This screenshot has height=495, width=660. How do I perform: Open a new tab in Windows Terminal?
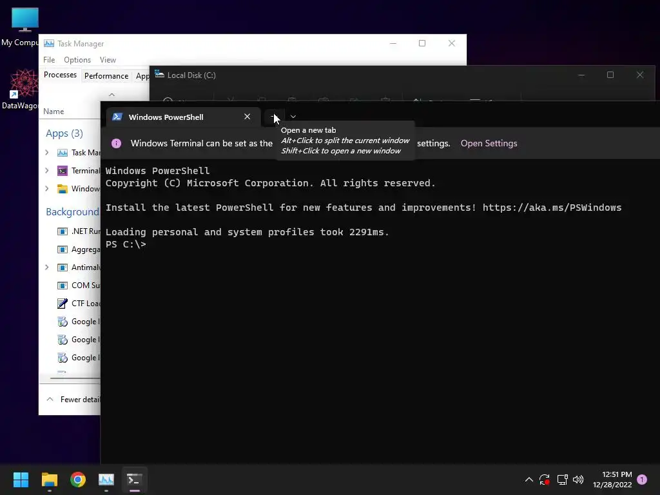[274, 117]
